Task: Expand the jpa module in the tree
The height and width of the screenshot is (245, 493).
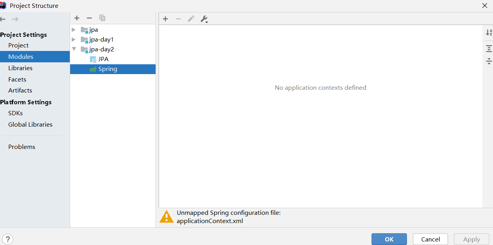Action: pos(74,29)
